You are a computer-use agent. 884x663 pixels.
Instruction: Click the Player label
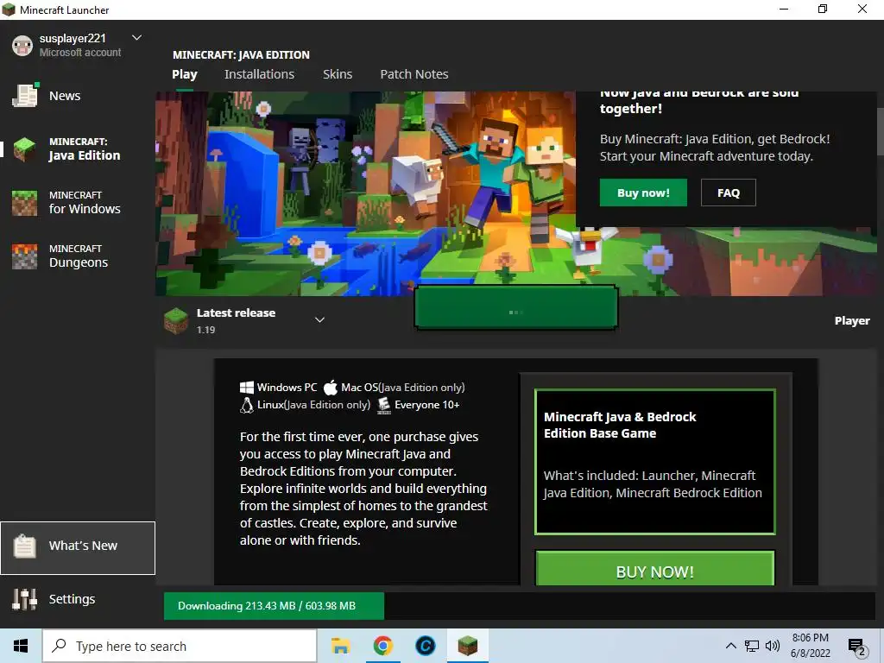pyautogui.click(x=852, y=321)
